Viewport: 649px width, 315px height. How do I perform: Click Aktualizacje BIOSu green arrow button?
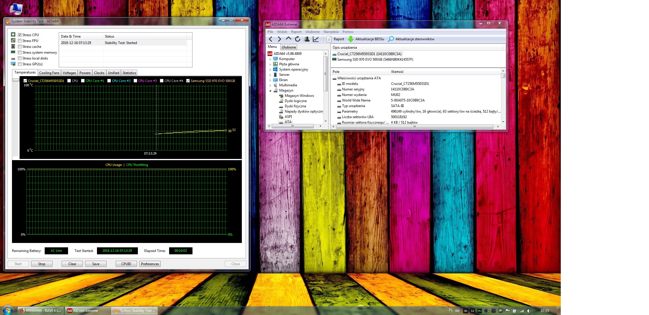pos(366,39)
